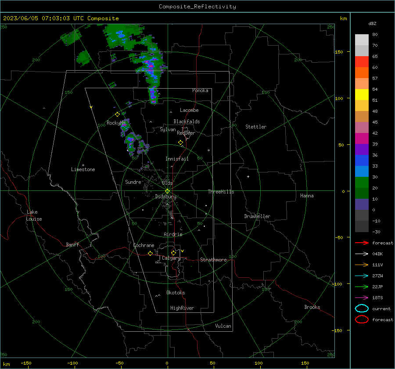This screenshot has width=395, height=369.
Task: Click the green 22JP arrow icon
Action: [362, 287]
